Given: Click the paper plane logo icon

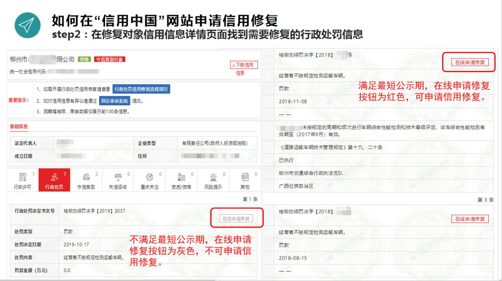Looking at the screenshot, I should [28, 25].
